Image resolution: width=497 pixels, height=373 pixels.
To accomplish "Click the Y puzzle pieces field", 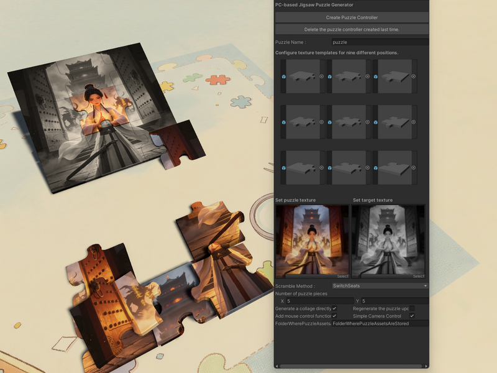I will click(395, 301).
